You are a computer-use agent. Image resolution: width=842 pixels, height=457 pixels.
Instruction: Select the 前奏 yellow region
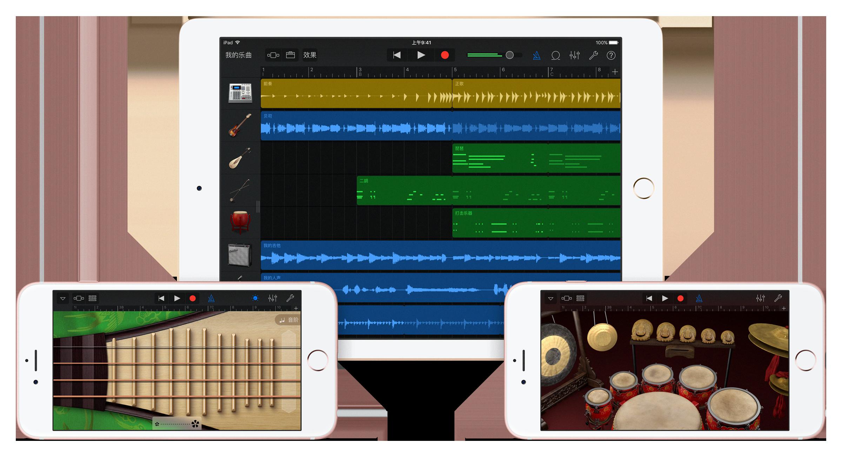tap(356, 93)
